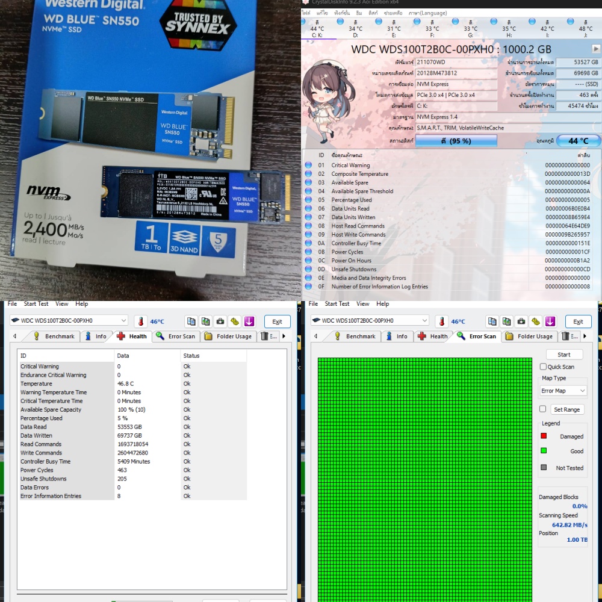Click thermometer icon in HD Tune Health window
The width and height of the screenshot is (602, 602).
pyautogui.click(x=141, y=321)
